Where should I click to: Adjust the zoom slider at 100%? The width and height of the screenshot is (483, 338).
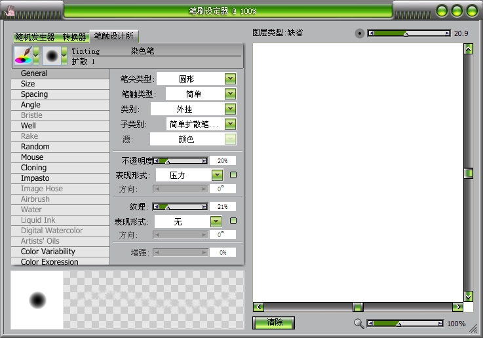click(x=406, y=323)
